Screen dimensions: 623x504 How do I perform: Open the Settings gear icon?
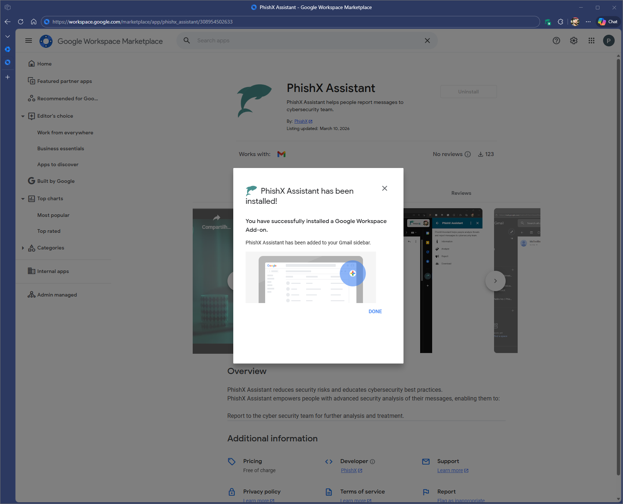click(x=573, y=41)
